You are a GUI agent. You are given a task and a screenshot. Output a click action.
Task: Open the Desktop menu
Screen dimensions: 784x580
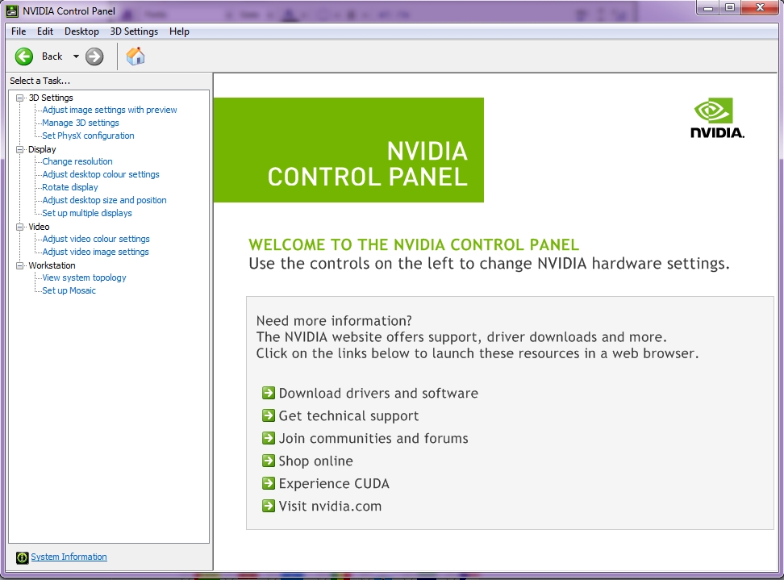[81, 31]
